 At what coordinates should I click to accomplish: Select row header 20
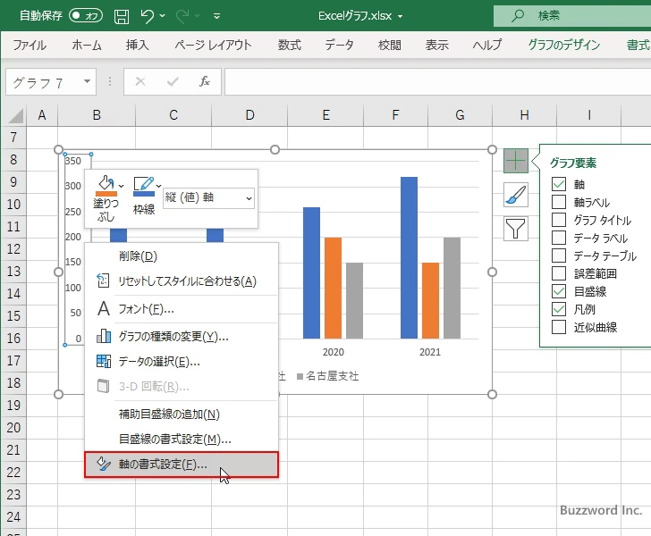coord(13,428)
